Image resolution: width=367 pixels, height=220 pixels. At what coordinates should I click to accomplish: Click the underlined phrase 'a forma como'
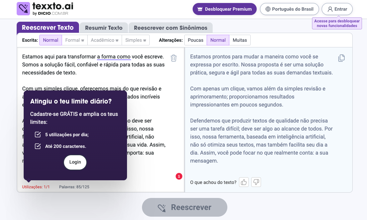(114, 56)
